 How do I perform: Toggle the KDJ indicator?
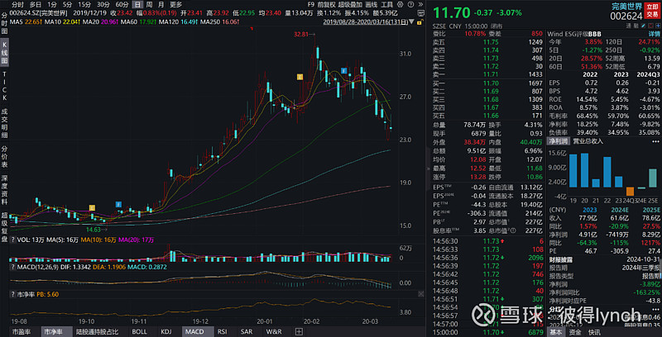tap(167, 331)
